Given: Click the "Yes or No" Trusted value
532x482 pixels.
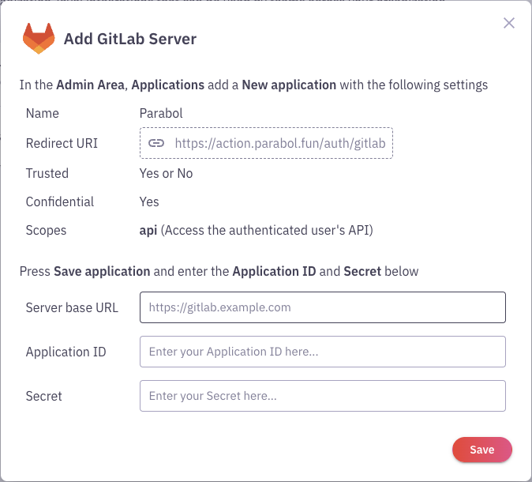Looking at the screenshot, I should coord(166,173).
